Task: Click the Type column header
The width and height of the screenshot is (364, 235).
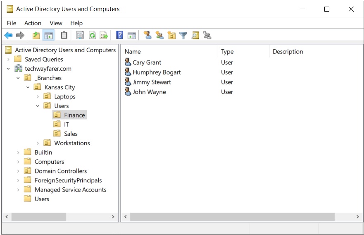Action: [227, 52]
